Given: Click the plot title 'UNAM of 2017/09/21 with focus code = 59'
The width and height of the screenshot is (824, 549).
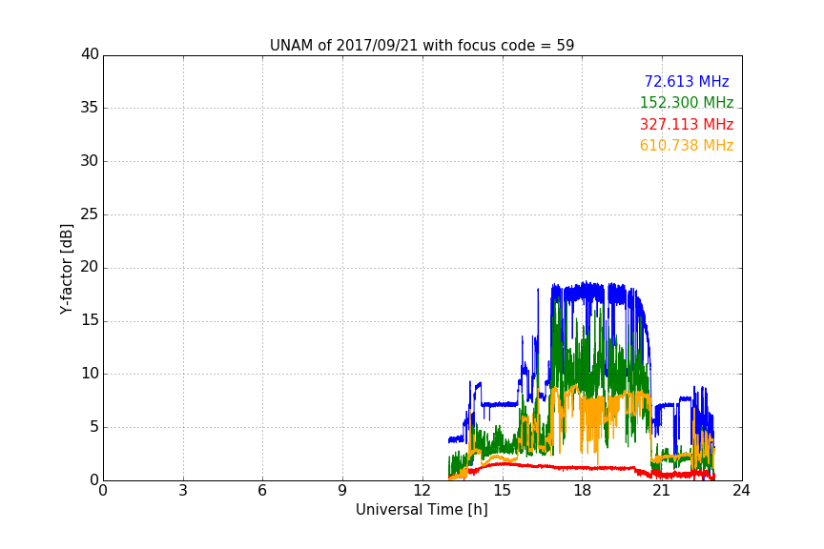Looking at the screenshot, I should pyautogui.click(x=422, y=46).
